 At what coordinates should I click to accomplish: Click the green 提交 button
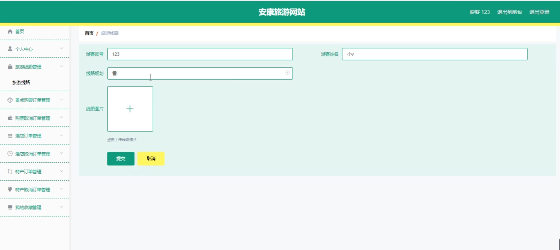tap(121, 158)
